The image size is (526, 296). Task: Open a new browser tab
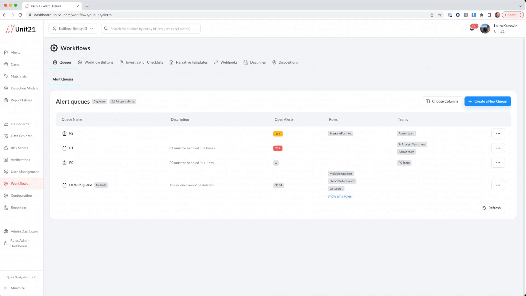[x=87, y=6]
